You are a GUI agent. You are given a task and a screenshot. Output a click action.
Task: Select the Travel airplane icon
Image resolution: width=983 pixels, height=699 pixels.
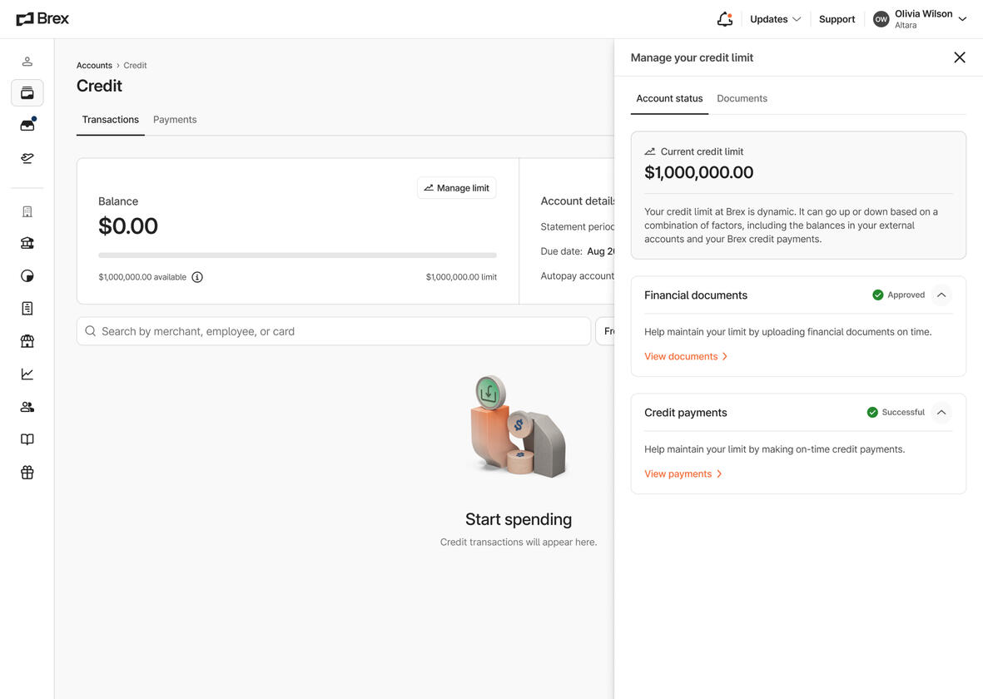coord(27,157)
